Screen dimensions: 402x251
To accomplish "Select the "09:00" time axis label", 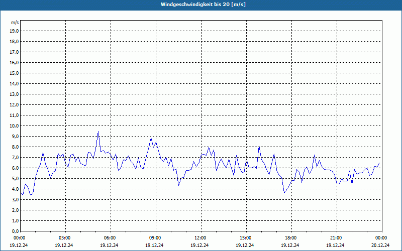I will click(x=155, y=238).
